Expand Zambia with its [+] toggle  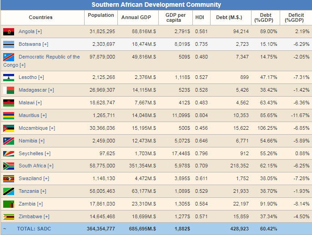(40, 204)
